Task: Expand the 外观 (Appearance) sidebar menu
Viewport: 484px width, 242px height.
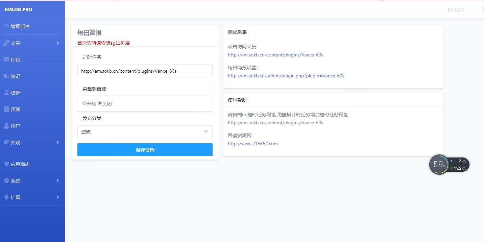Action: click(15, 142)
